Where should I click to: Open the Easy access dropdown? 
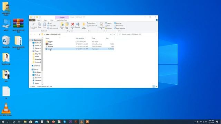tap(92, 26)
